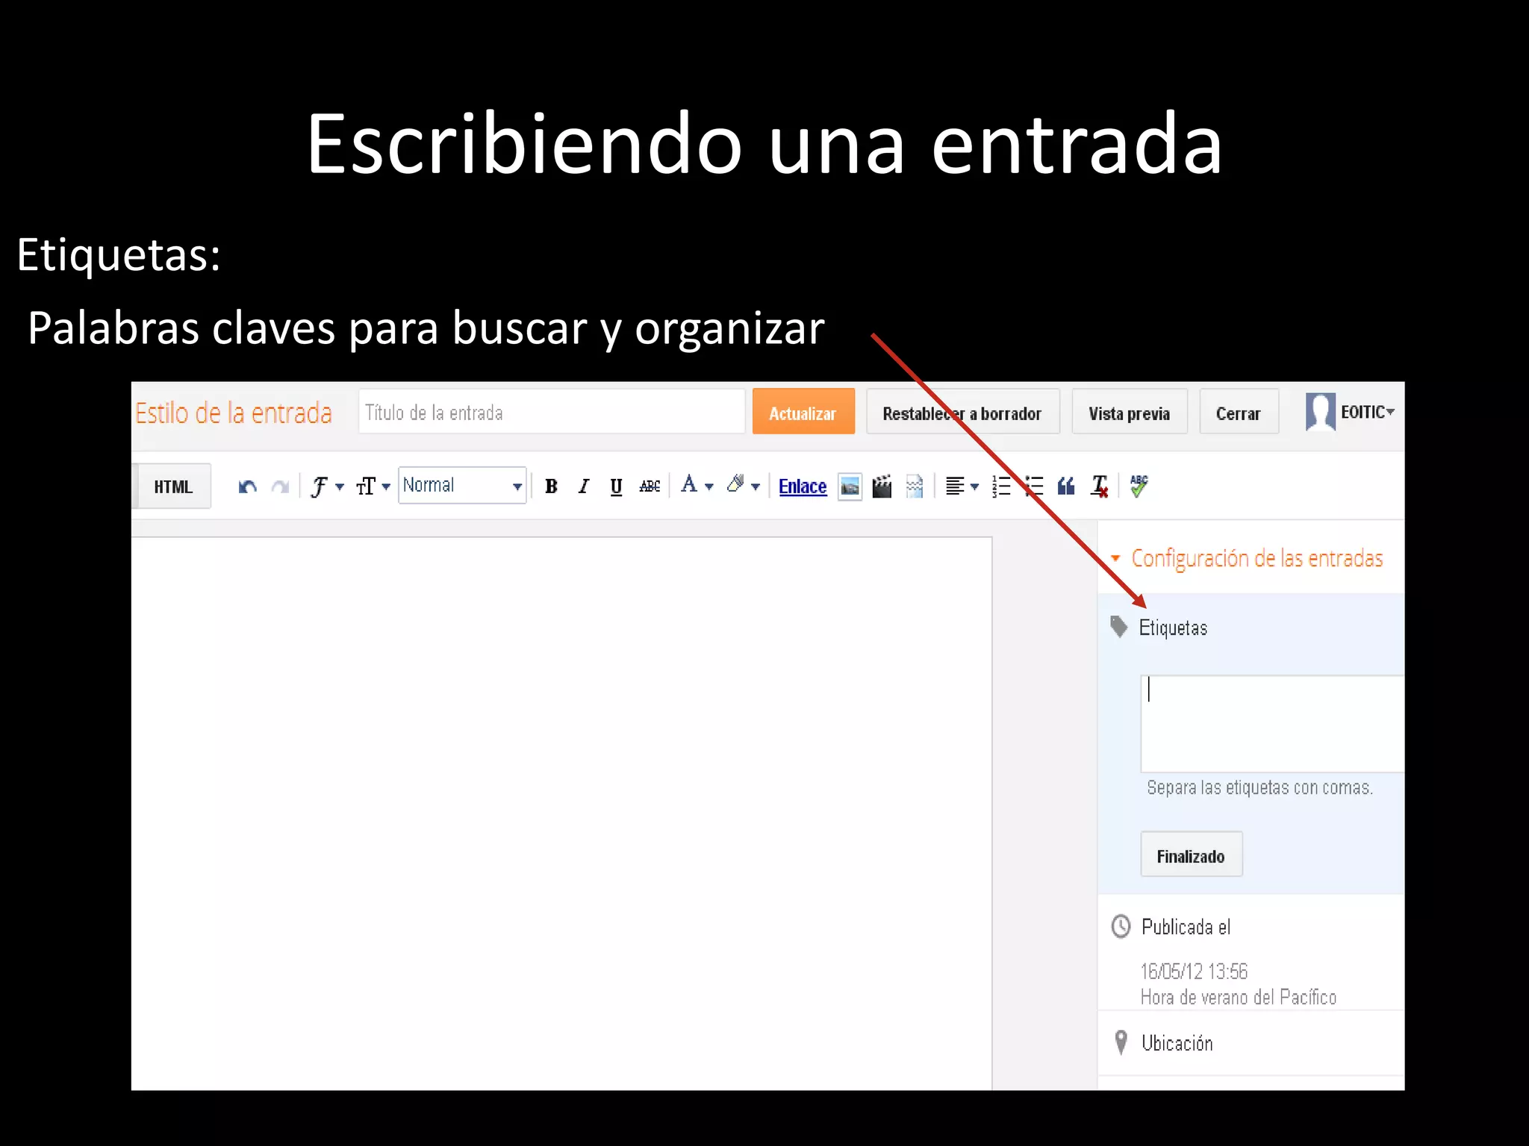Insert an image with the picture icon
The height and width of the screenshot is (1146, 1529).
tap(850, 487)
